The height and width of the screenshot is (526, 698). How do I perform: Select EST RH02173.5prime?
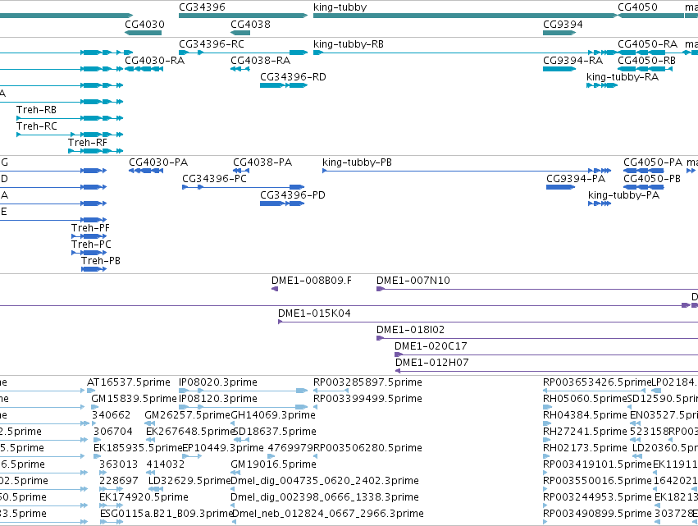[546, 456]
